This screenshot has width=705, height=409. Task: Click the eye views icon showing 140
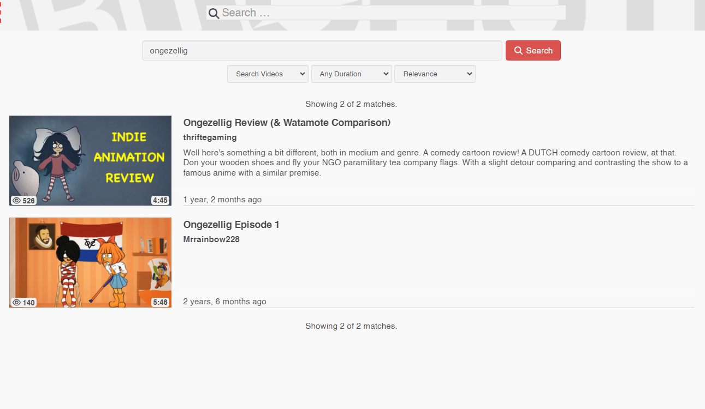(x=17, y=303)
